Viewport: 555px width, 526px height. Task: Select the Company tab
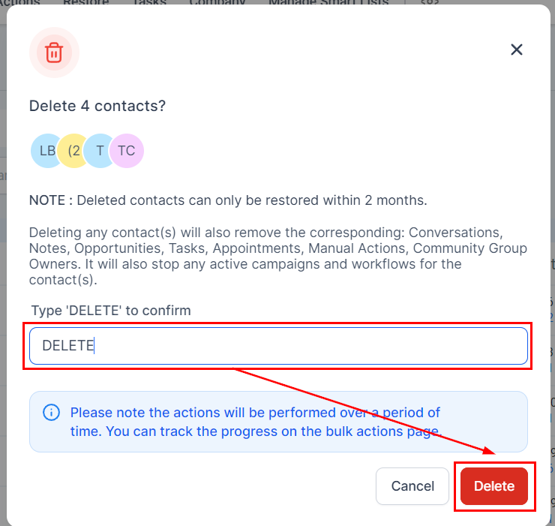pos(217,3)
